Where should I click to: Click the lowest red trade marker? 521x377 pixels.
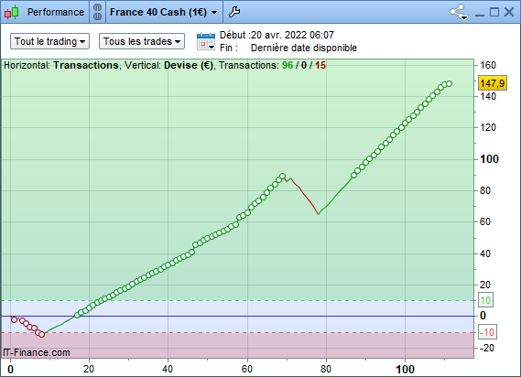pyautogui.click(x=41, y=335)
